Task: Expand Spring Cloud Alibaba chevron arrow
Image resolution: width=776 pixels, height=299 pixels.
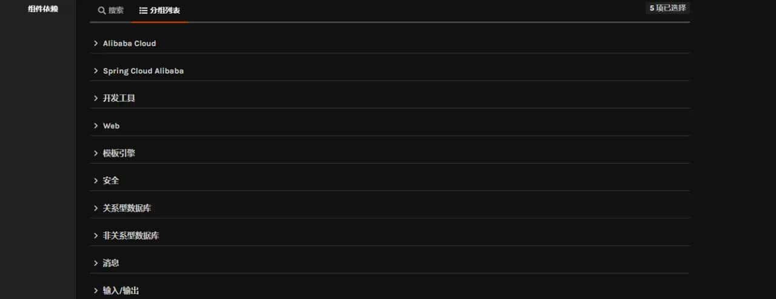Action: tap(96, 71)
